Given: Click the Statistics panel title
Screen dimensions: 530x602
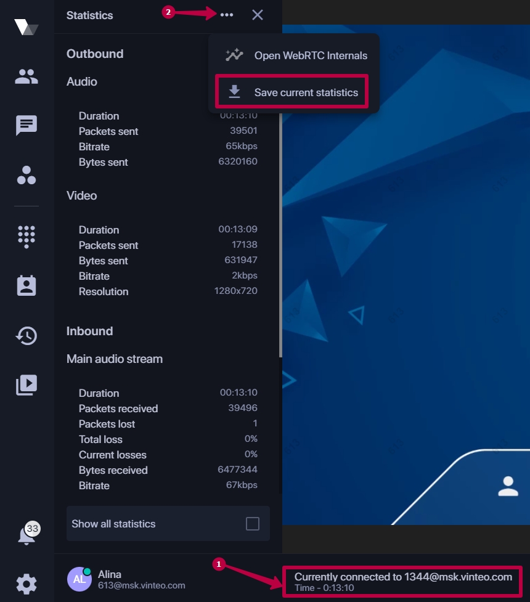Looking at the screenshot, I should pos(90,15).
